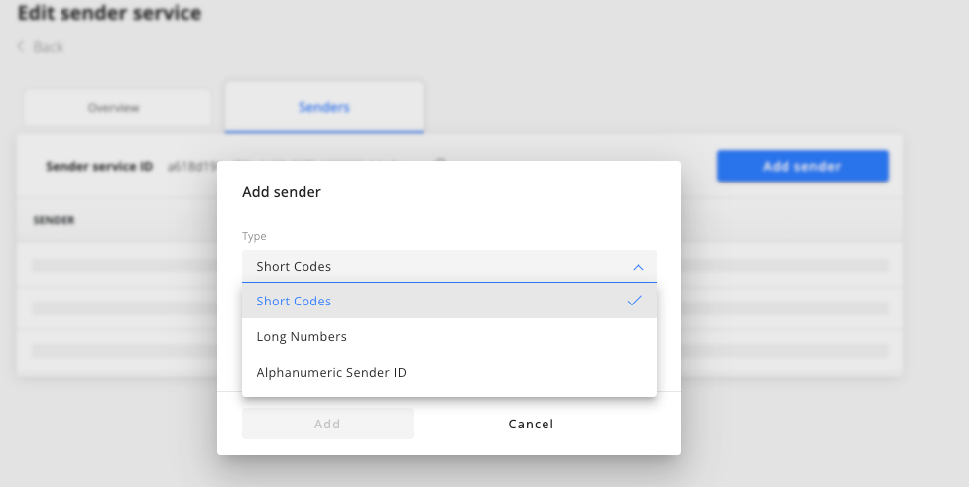Open the Type combo box showing Short Codes
The image size is (969, 487).
pyautogui.click(x=448, y=267)
